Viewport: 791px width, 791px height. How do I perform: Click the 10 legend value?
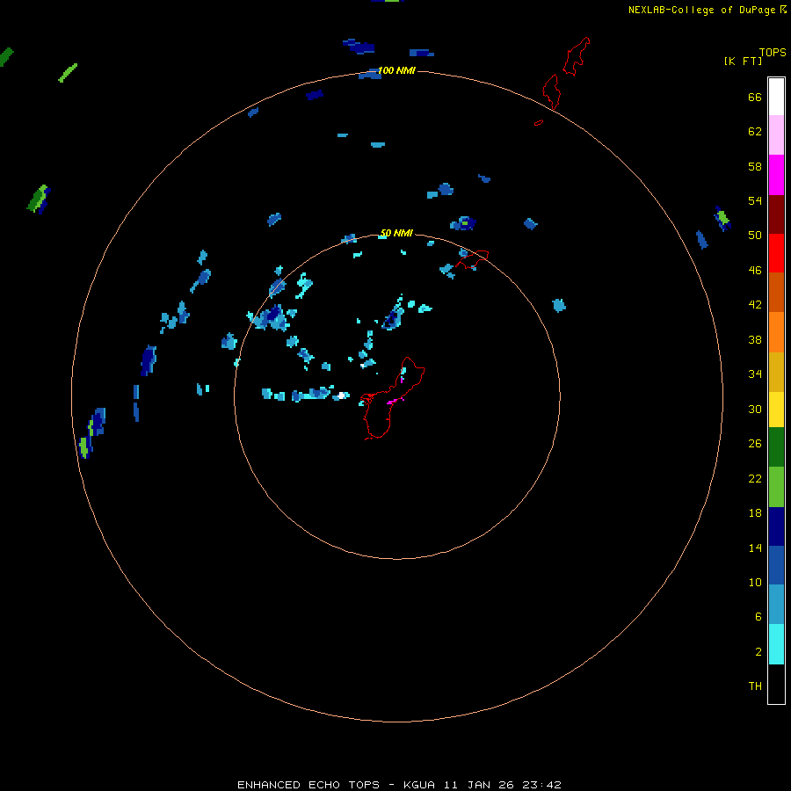(755, 582)
